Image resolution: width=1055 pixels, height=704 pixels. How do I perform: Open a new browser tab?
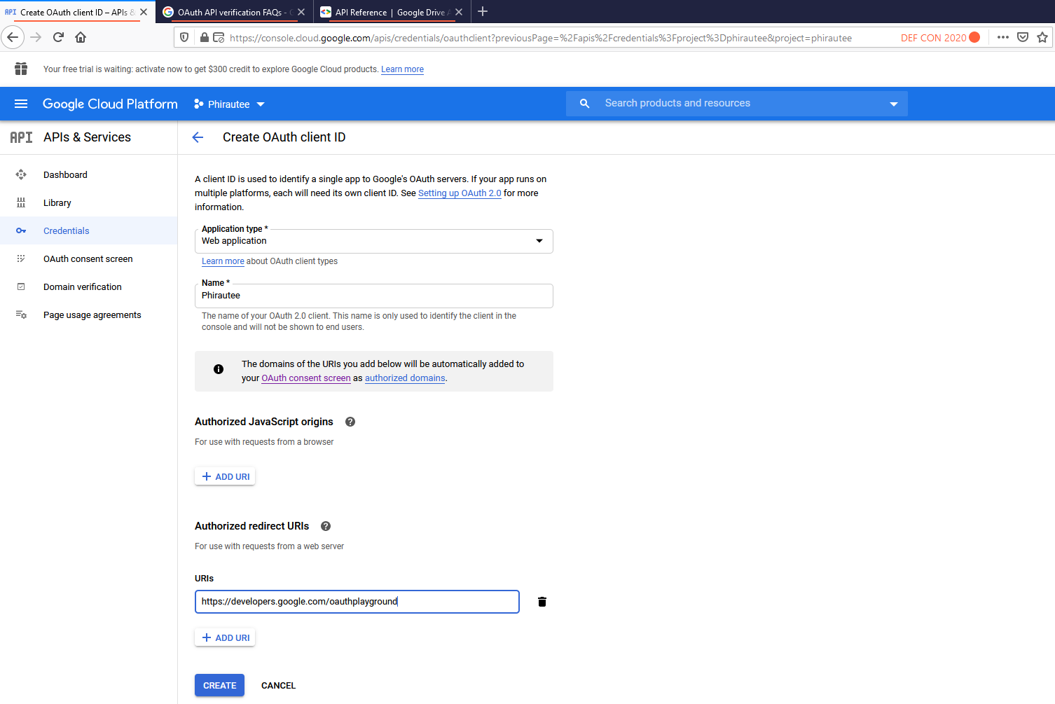pyautogui.click(x=483, y=11)
